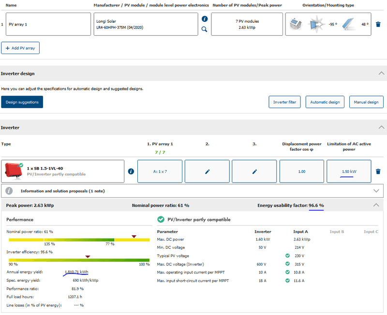Collapse the peak power summary panel
This screenshot has height=315, width=387.
pyautogui.click(x=376, y=205)
